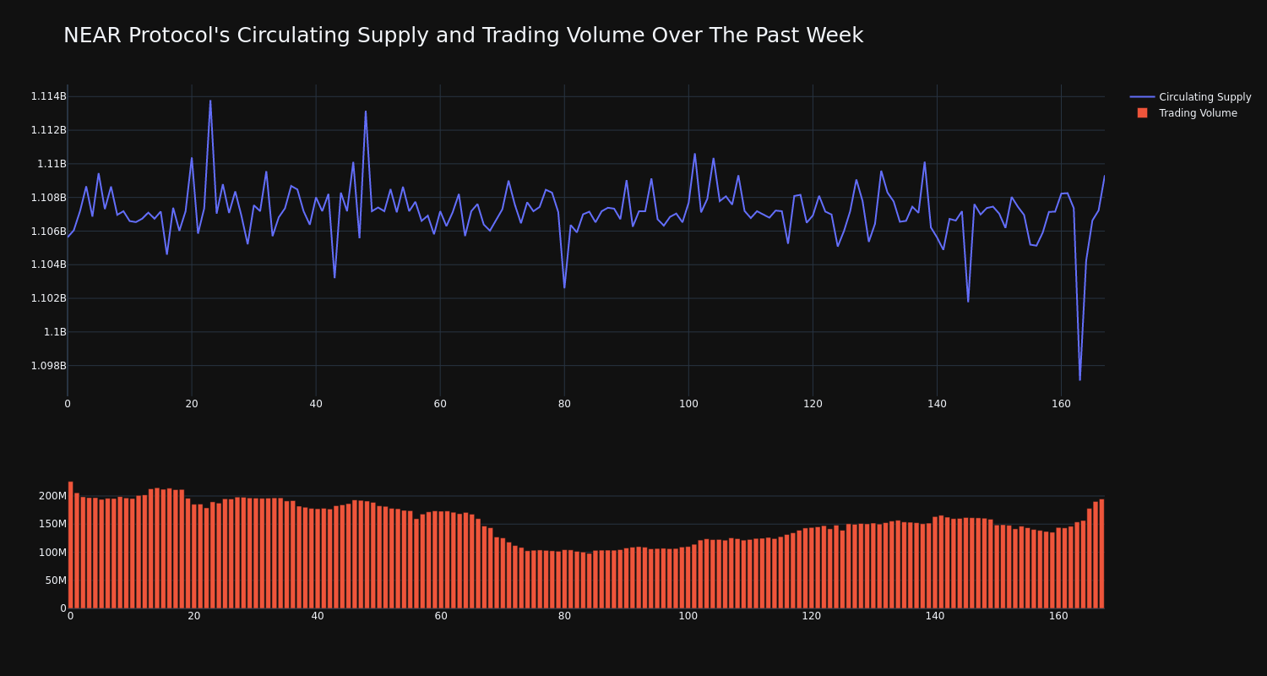Screen dimensions: 1267x676
Task: Click the 40 tick on supply chart x-axis
Action: (x=316, y=404)
